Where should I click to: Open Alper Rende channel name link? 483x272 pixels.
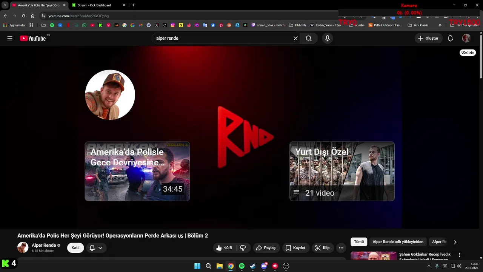[44, 245]
